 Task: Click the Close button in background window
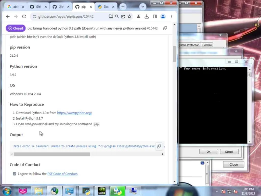[234, 165]
